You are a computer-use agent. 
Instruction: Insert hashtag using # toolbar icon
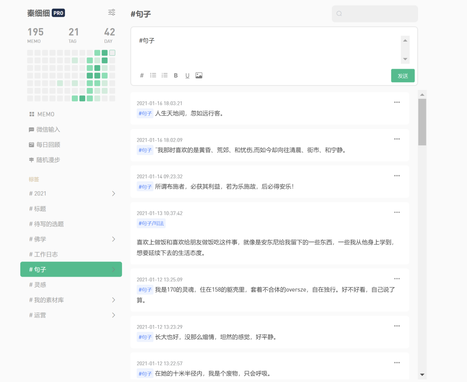click(142, 76)
